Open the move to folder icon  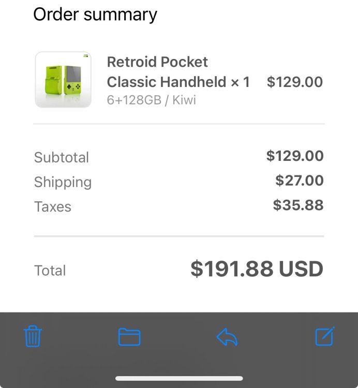(129, 337)
